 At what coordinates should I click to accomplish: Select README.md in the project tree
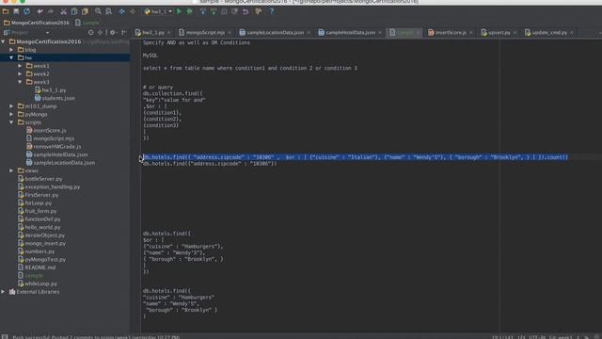tap(37, 267)
